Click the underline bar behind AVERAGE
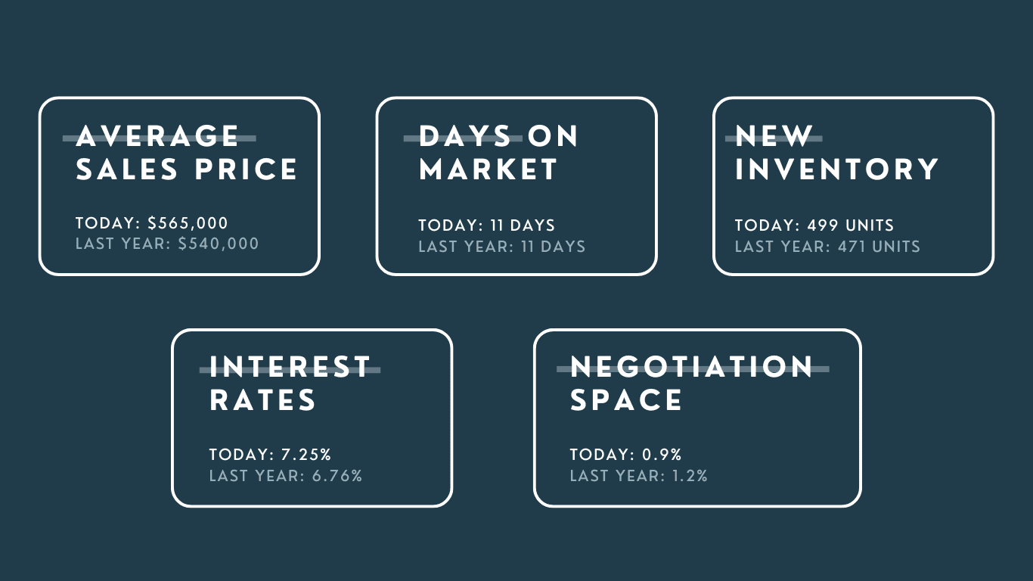 (x=160, y=138)
